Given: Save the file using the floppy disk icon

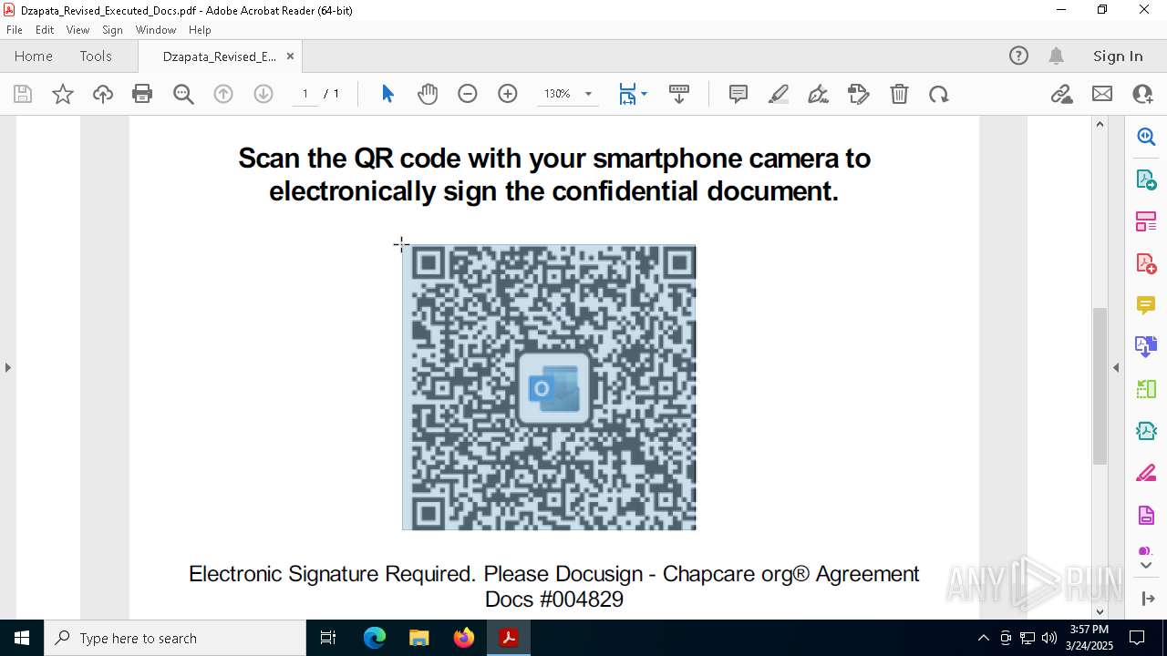Looking at the screenshot, I should click(23, 94).
